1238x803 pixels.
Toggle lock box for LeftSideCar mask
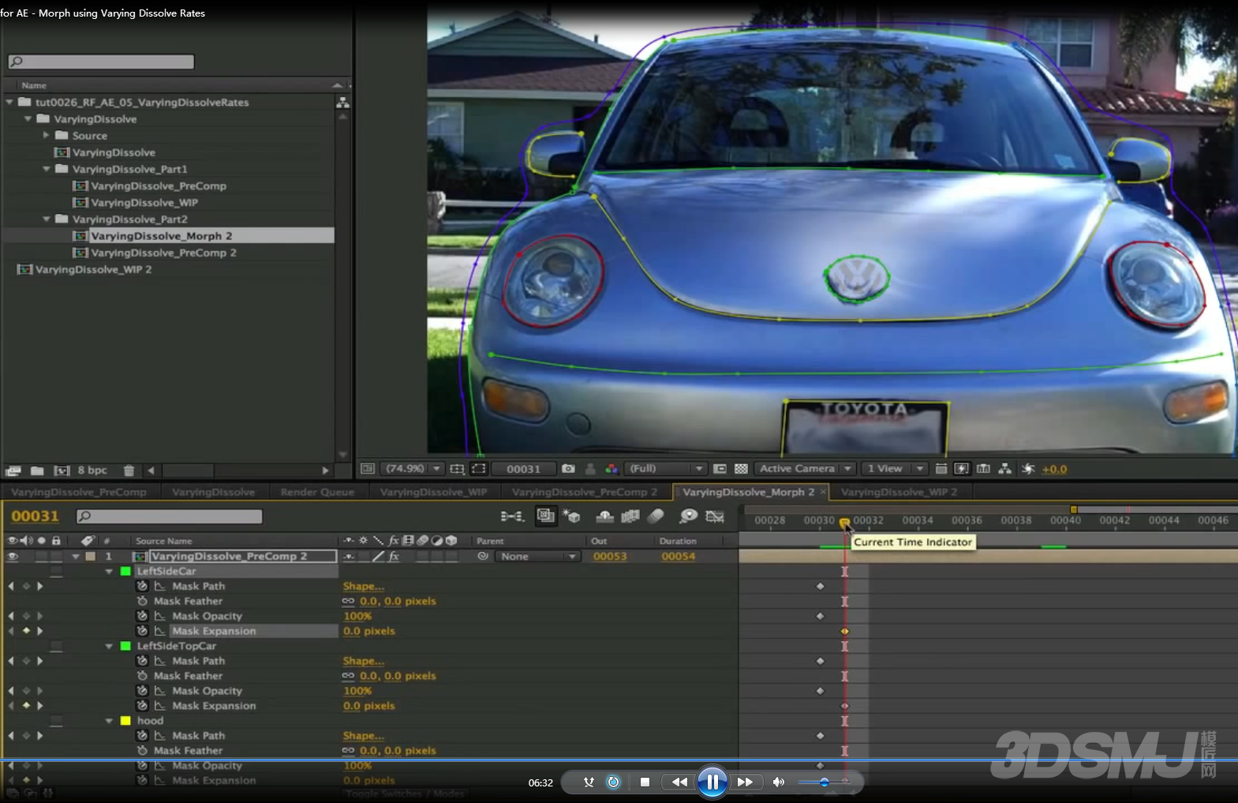56,571
